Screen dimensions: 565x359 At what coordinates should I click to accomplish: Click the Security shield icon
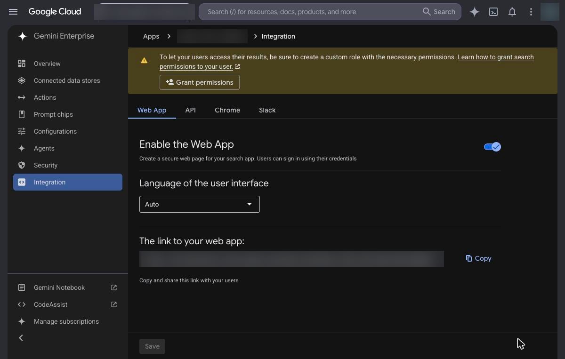22,165
